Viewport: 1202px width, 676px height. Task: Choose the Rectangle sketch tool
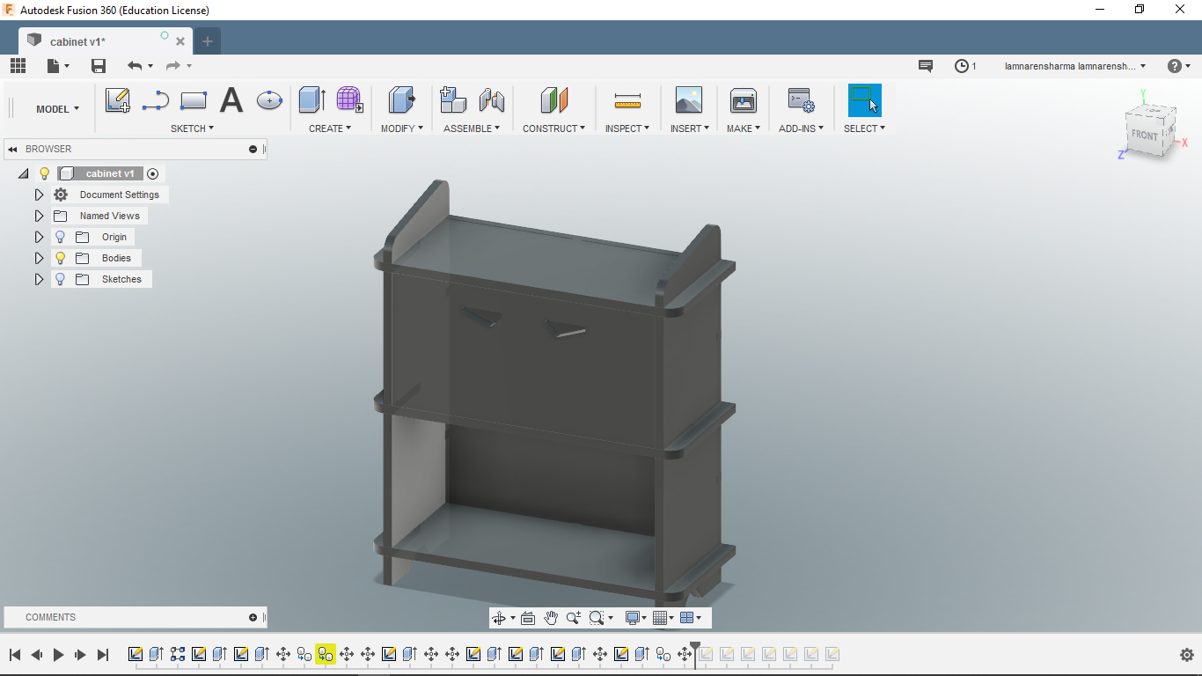click(194, 100)
